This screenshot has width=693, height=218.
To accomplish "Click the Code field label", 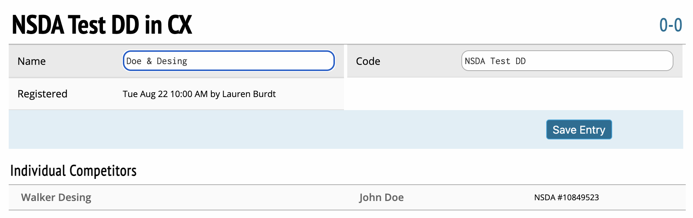I will tap(368, 61).
